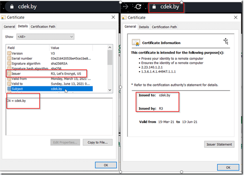Click the scrollbar thumb in the field list
This screenshot has height=175, width=244.
(110, 57)
